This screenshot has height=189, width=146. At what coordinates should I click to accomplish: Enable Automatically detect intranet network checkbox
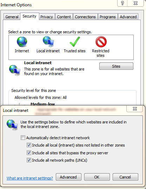23,138
